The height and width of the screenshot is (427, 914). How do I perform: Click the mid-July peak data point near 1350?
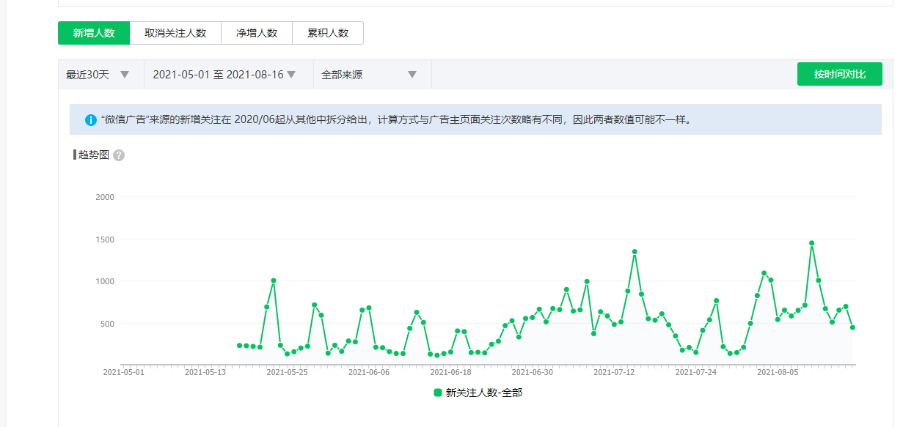[635, 252]
